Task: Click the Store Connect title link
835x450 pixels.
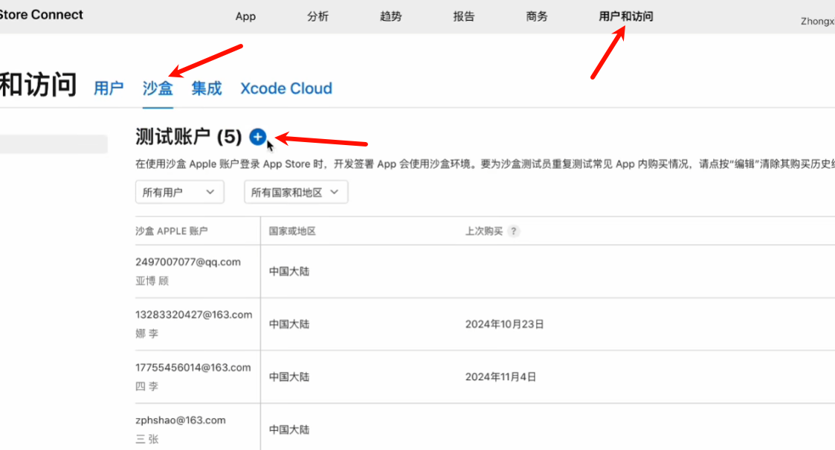Action: click(42, 15)
